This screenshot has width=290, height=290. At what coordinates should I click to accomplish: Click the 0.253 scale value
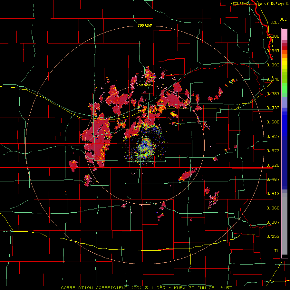[x=273, y=237]
